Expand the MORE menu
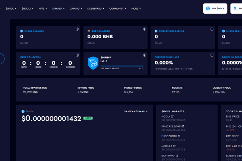This screenshot has width=242, height=161. click(136, 8)
